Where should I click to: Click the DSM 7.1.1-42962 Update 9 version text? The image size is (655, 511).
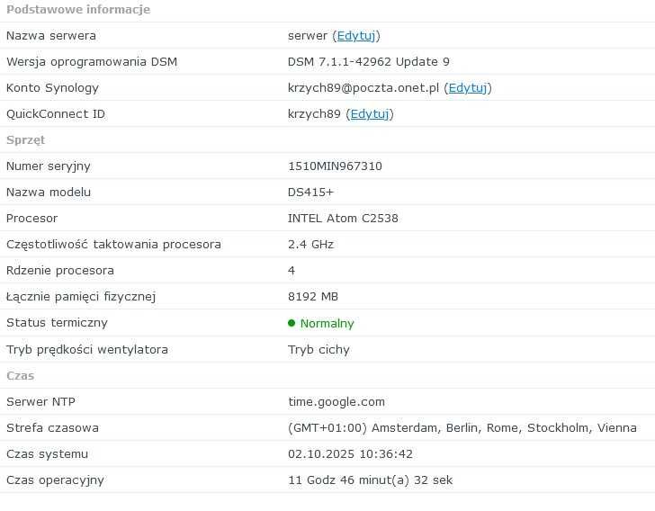point(368,62)
